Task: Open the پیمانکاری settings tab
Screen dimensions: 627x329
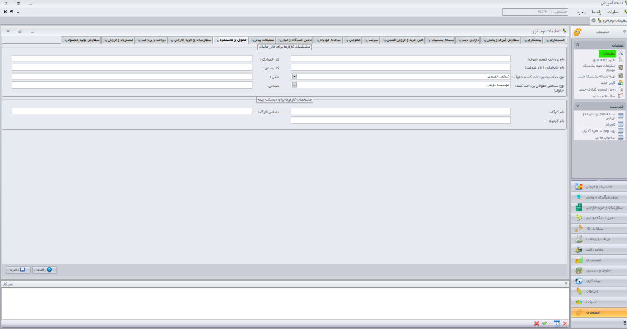Action: pyautogui.click(x=532, y=40)
